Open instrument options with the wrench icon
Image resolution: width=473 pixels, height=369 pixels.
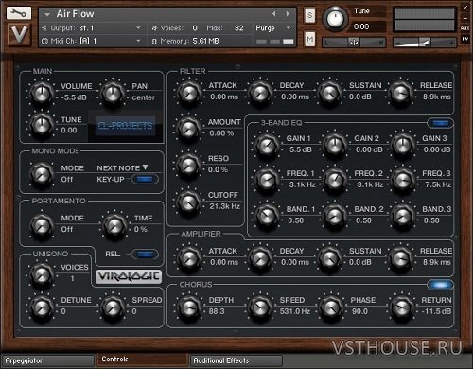(x=19, y=13)
